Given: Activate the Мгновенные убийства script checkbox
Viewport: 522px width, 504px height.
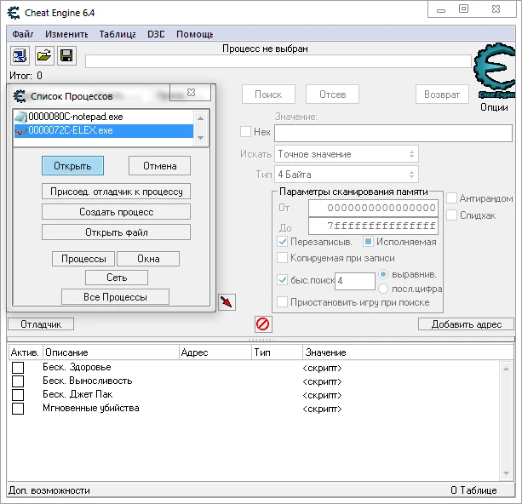Looking at the screenshot, I should coord(18,409).
